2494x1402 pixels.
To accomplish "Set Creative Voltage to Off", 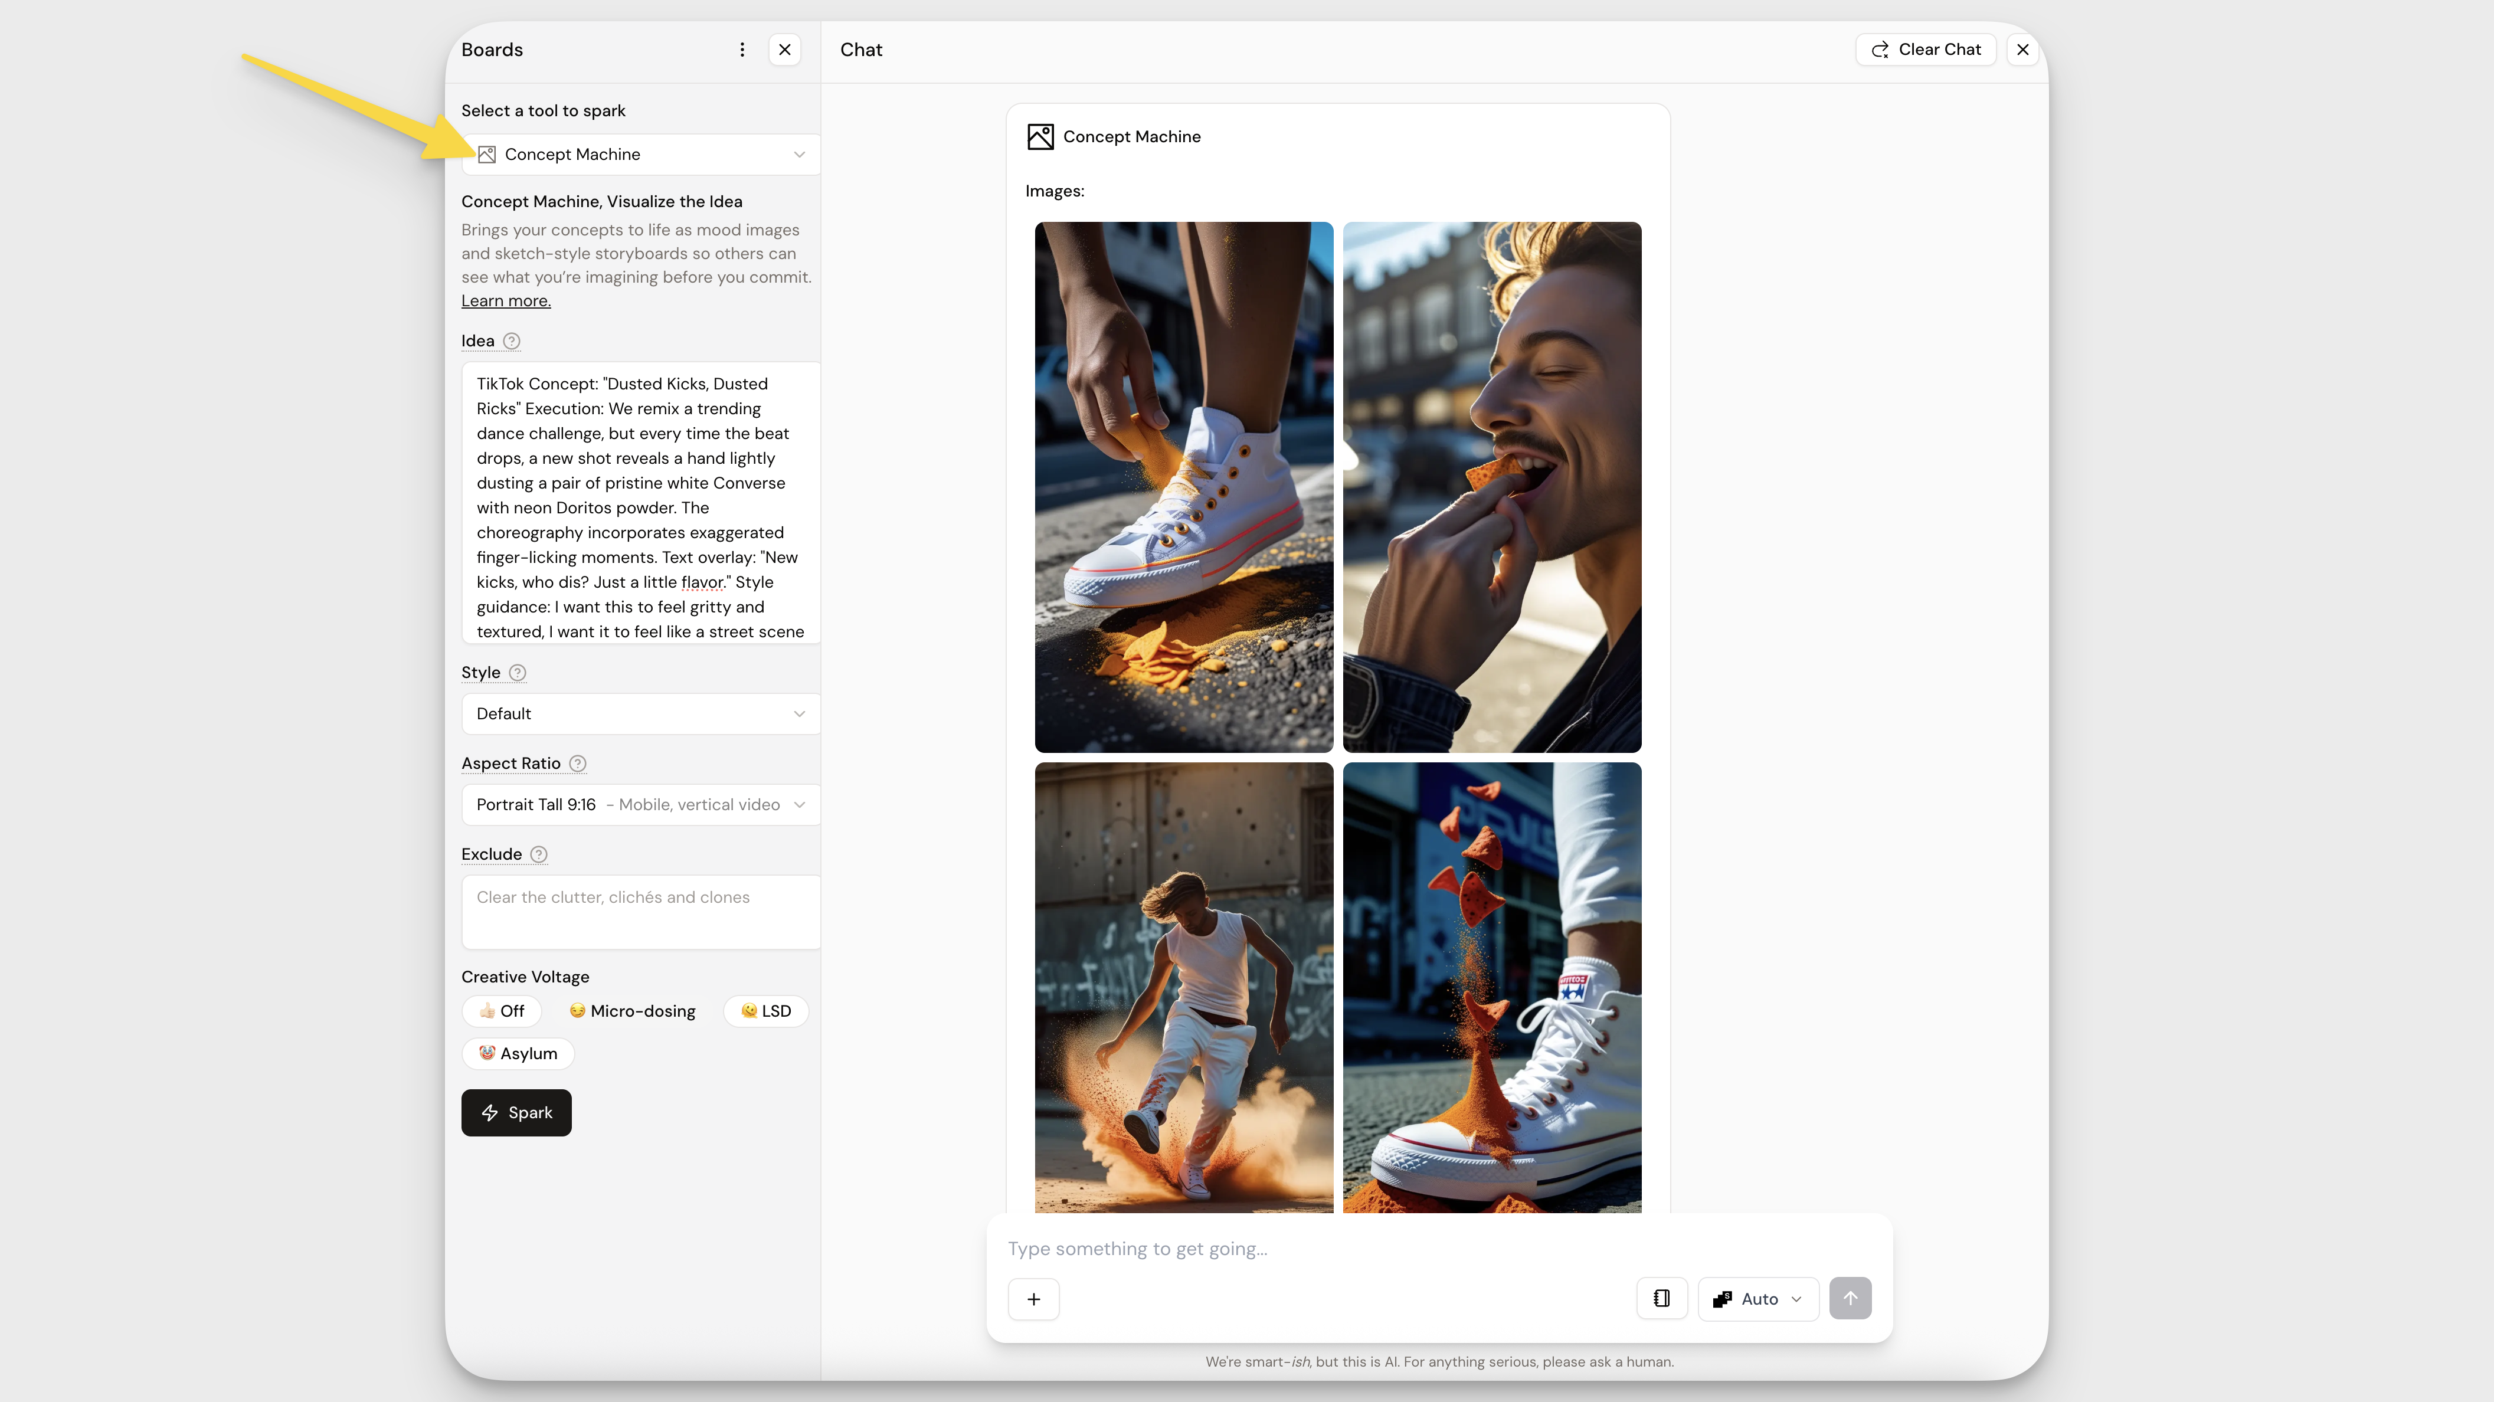I will click(x=502, y=1011).
